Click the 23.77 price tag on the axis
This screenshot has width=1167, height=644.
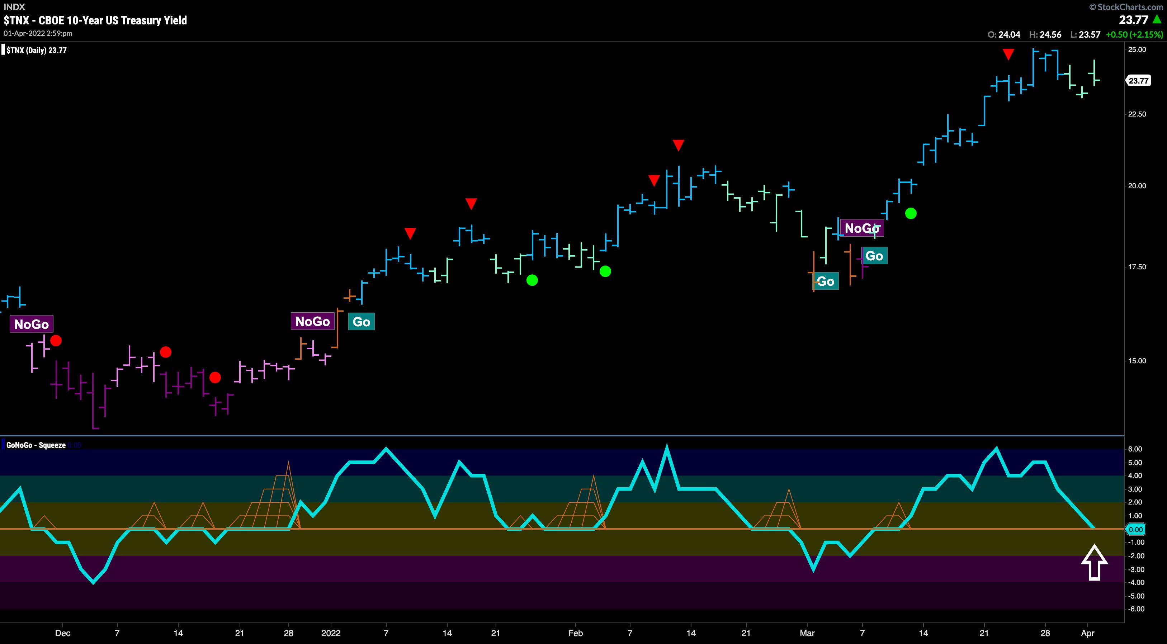point(1138,81)
